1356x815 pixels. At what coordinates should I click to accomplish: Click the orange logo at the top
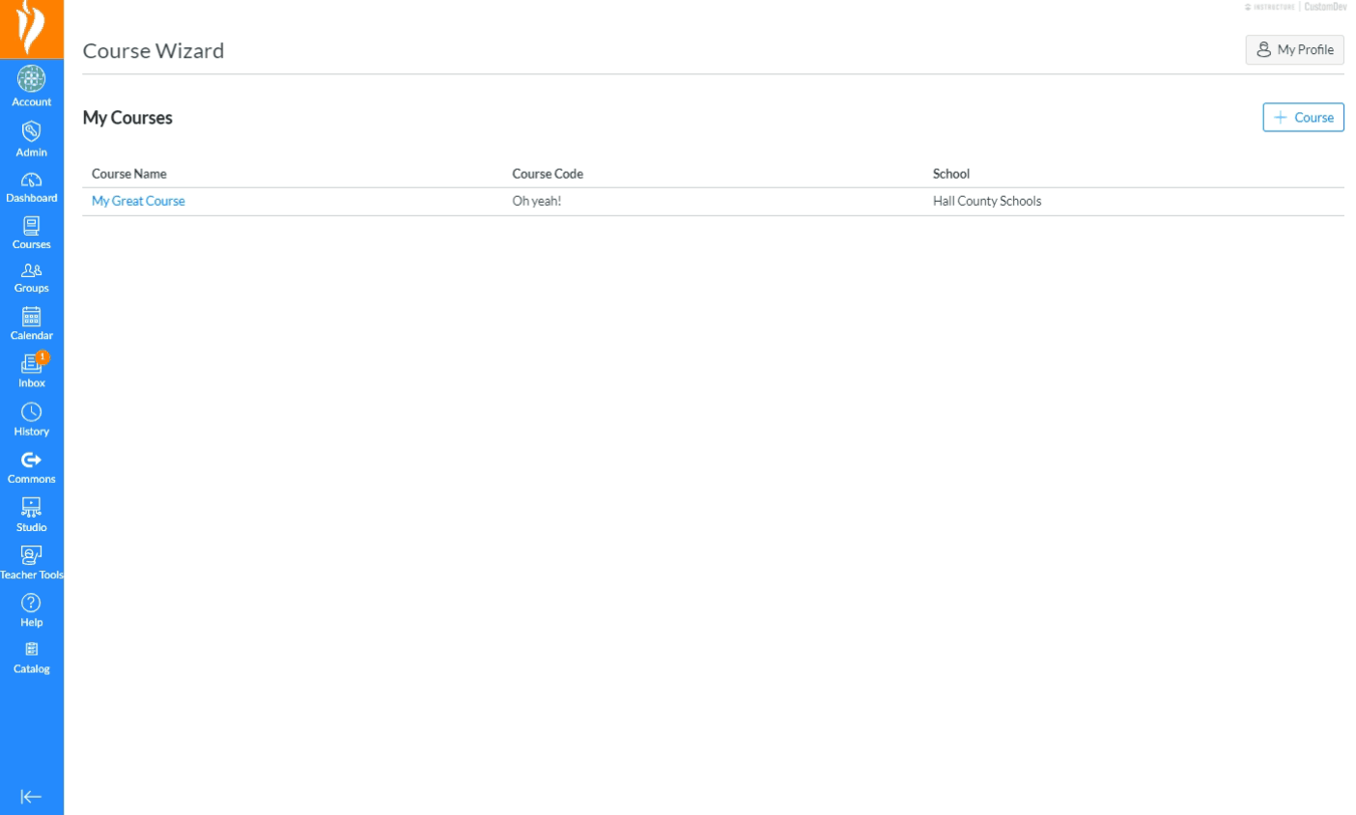(32, 28)
